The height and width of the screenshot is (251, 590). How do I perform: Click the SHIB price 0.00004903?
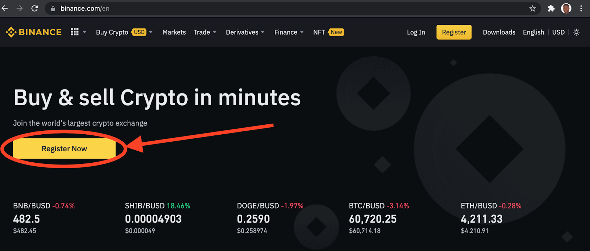153,219
